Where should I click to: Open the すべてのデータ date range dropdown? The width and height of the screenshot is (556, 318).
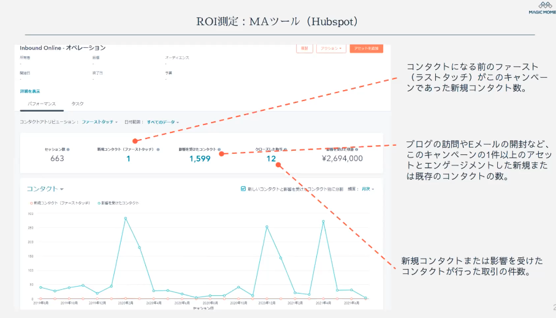click(163, 122)
